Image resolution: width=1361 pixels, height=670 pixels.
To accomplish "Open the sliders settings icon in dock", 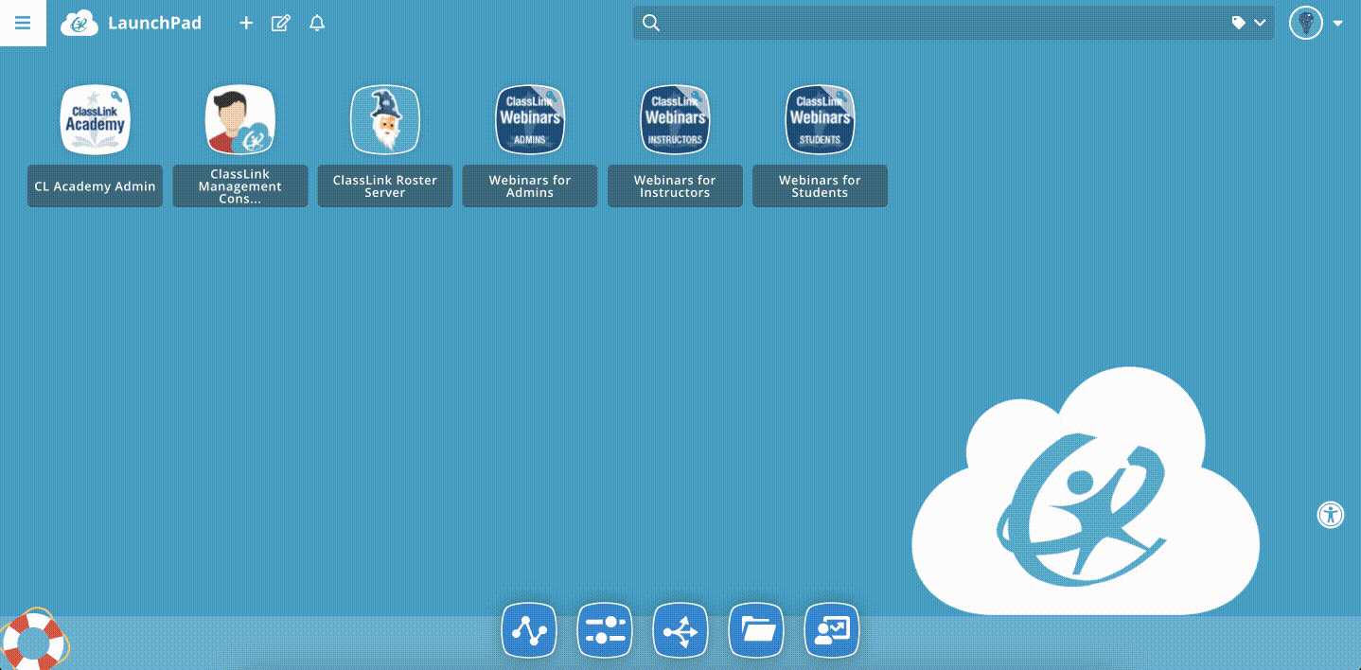I will [605, 630].
